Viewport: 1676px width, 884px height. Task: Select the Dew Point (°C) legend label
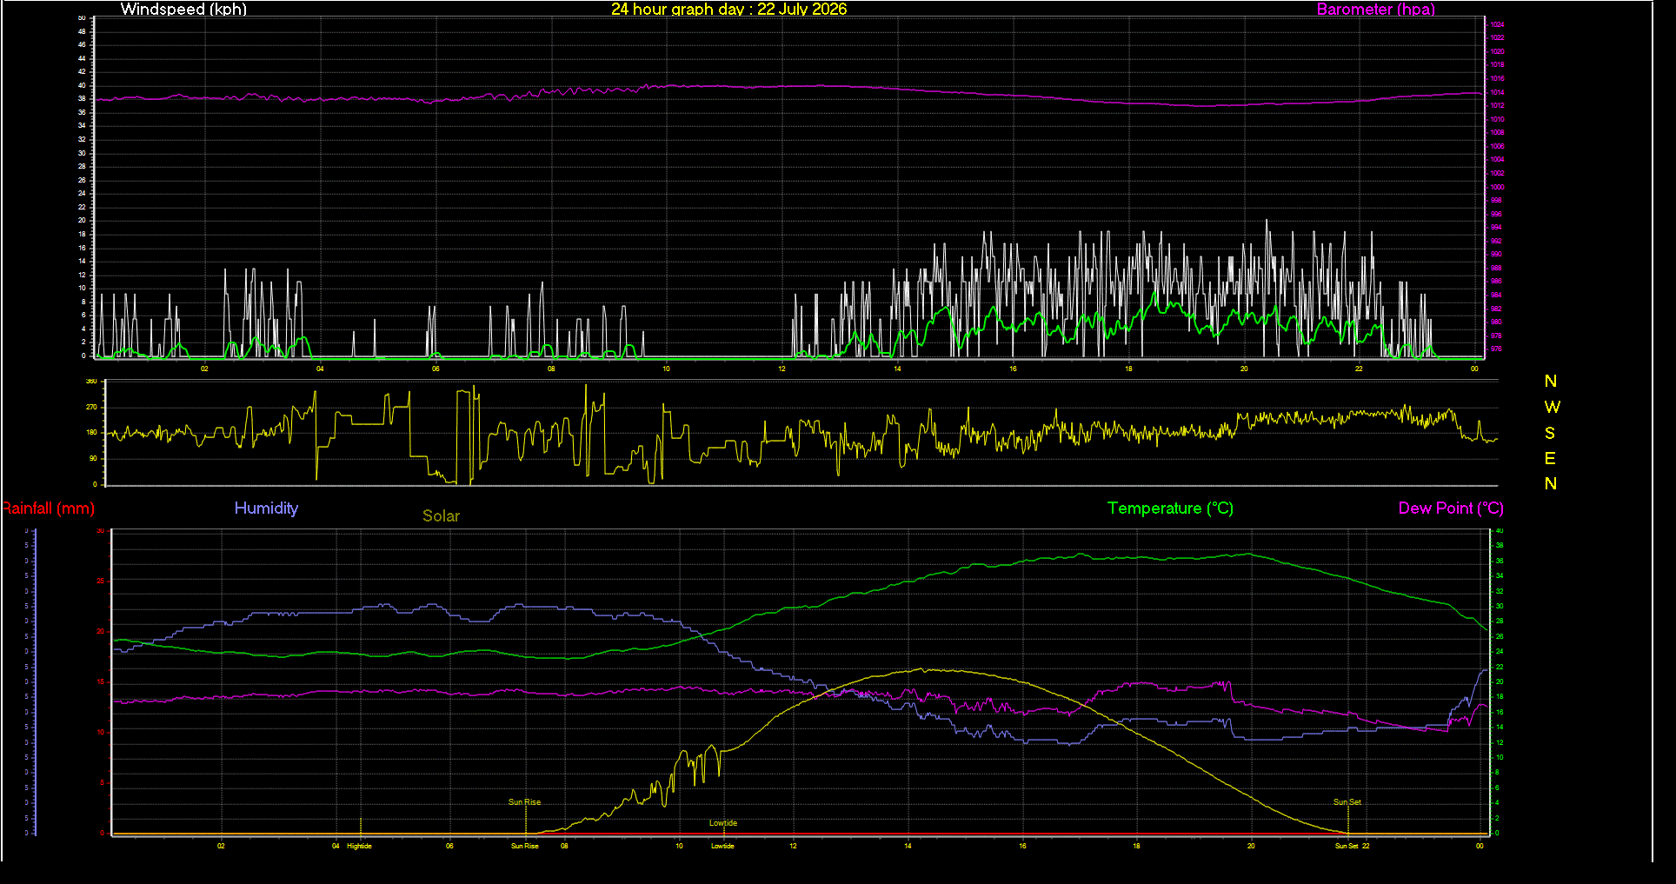coord(1451,508)
